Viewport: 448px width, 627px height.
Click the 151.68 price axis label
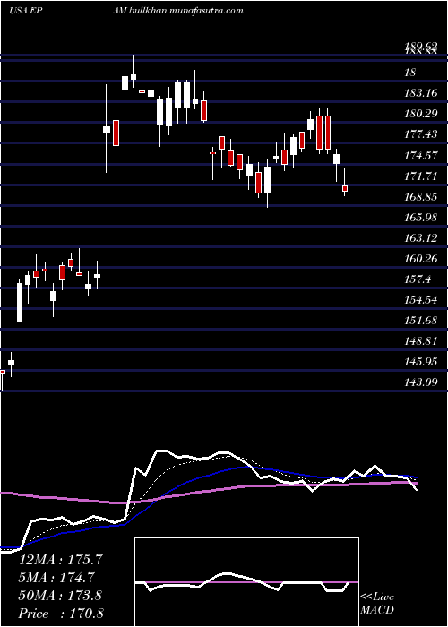pos(421,322)
